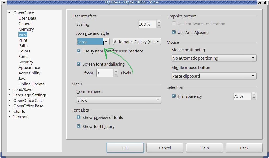Expand the Load/Save tree node
This screenshot has height=158, width=269.
[9, 90]
